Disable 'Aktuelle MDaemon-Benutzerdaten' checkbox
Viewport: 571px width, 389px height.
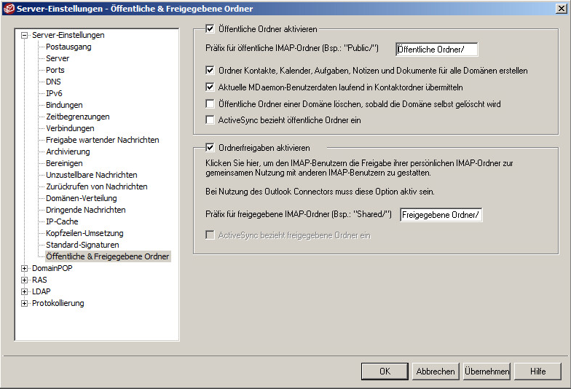pos(210,87)
